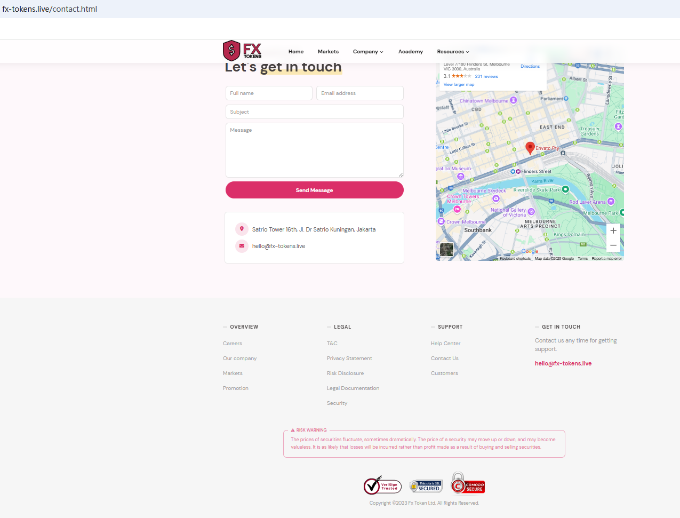Screen dimensions: 680x518
Task: Click the Chinatown Melbourne place marker
Action: [514, 100]
